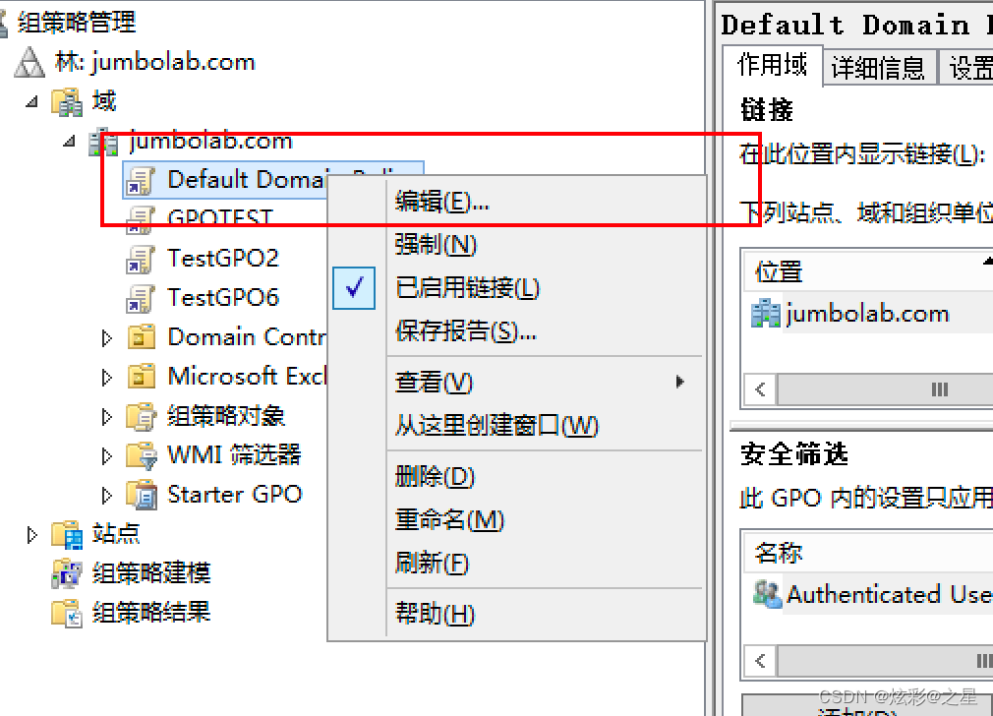Open the 查看(V) submenu arrow

coord(679,382)
